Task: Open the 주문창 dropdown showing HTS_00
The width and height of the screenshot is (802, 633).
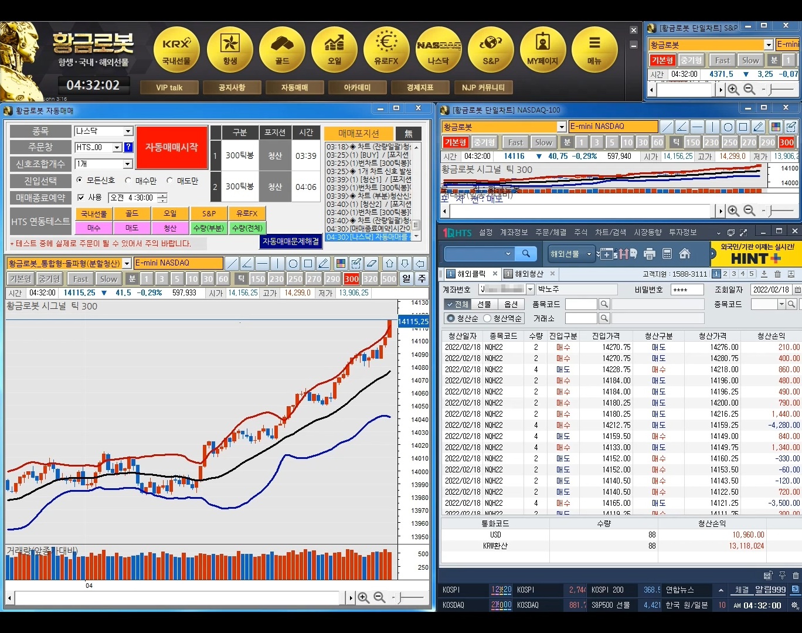Action: tap(117, 148)
